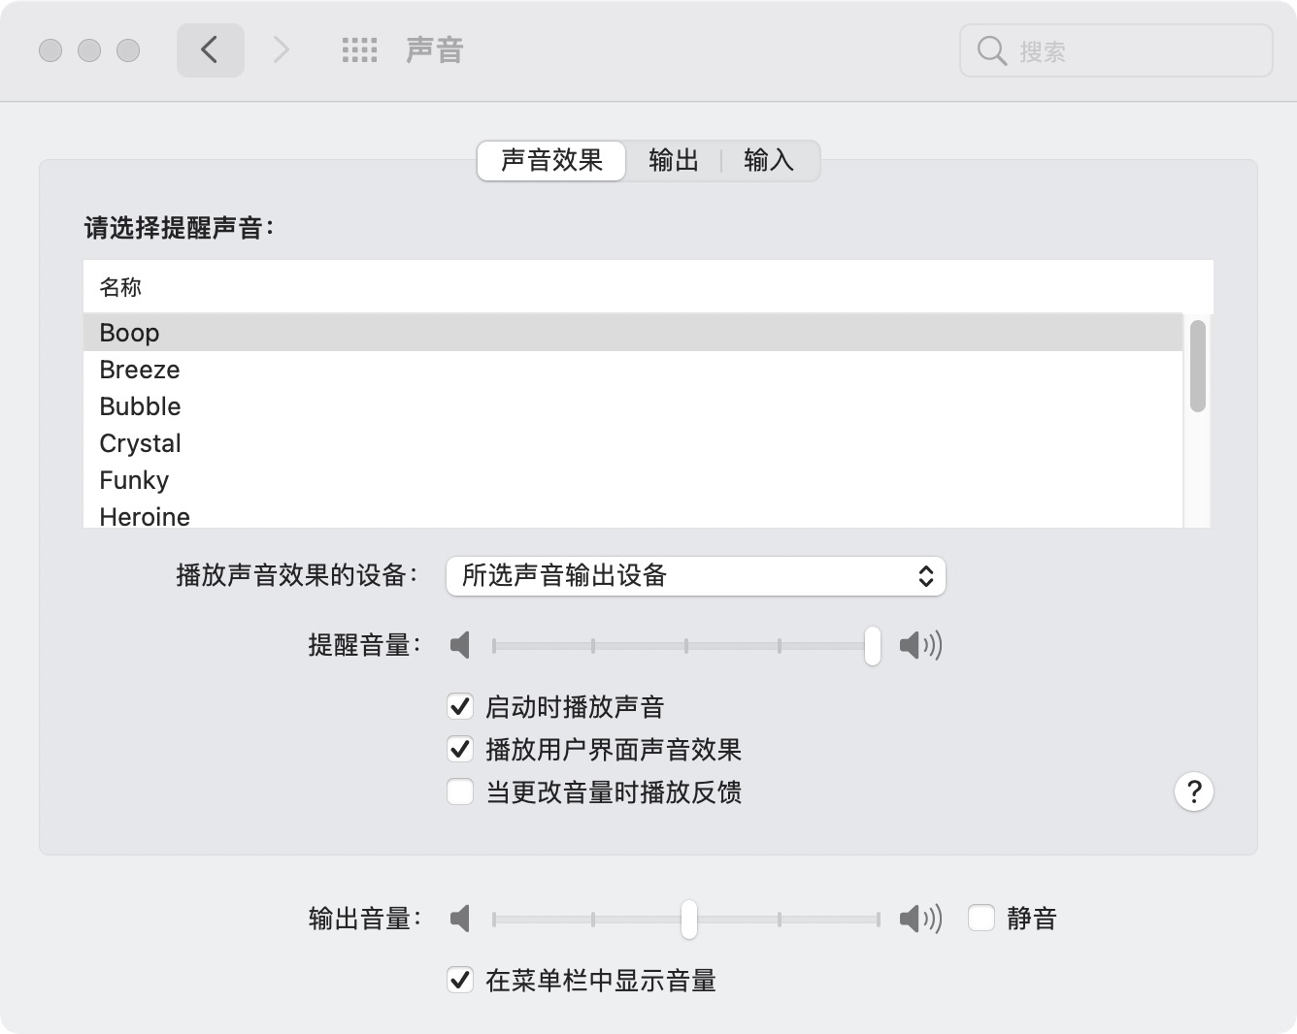Enable 当更改音量时播放反馈 checkbox
This screenshot has width=1297, height=1034.
pyautogui.click(x=460, y=792)
